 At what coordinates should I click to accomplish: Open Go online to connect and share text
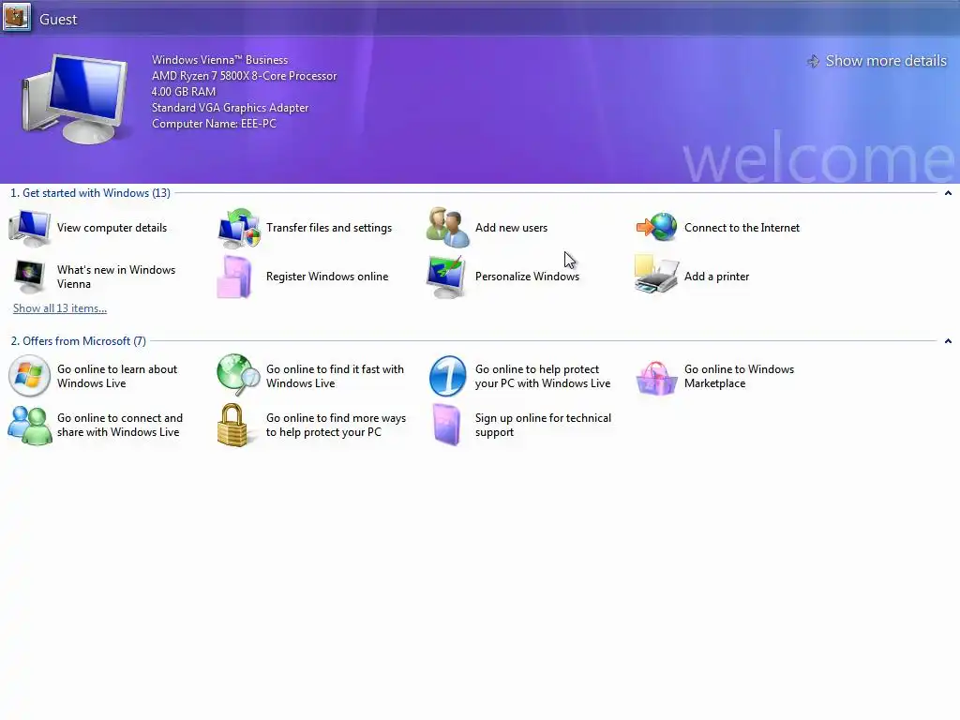120,425
